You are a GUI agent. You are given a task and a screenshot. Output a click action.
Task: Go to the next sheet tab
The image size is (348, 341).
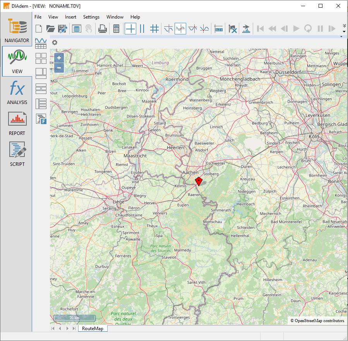(x=67, y=329)
